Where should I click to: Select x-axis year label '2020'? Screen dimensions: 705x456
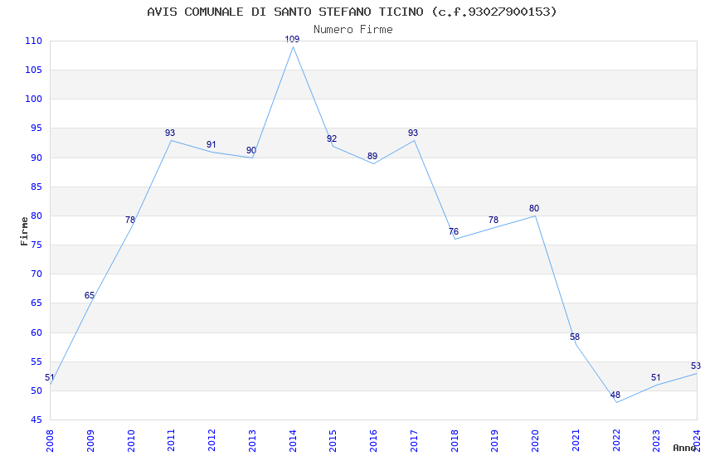click(535, 440)
